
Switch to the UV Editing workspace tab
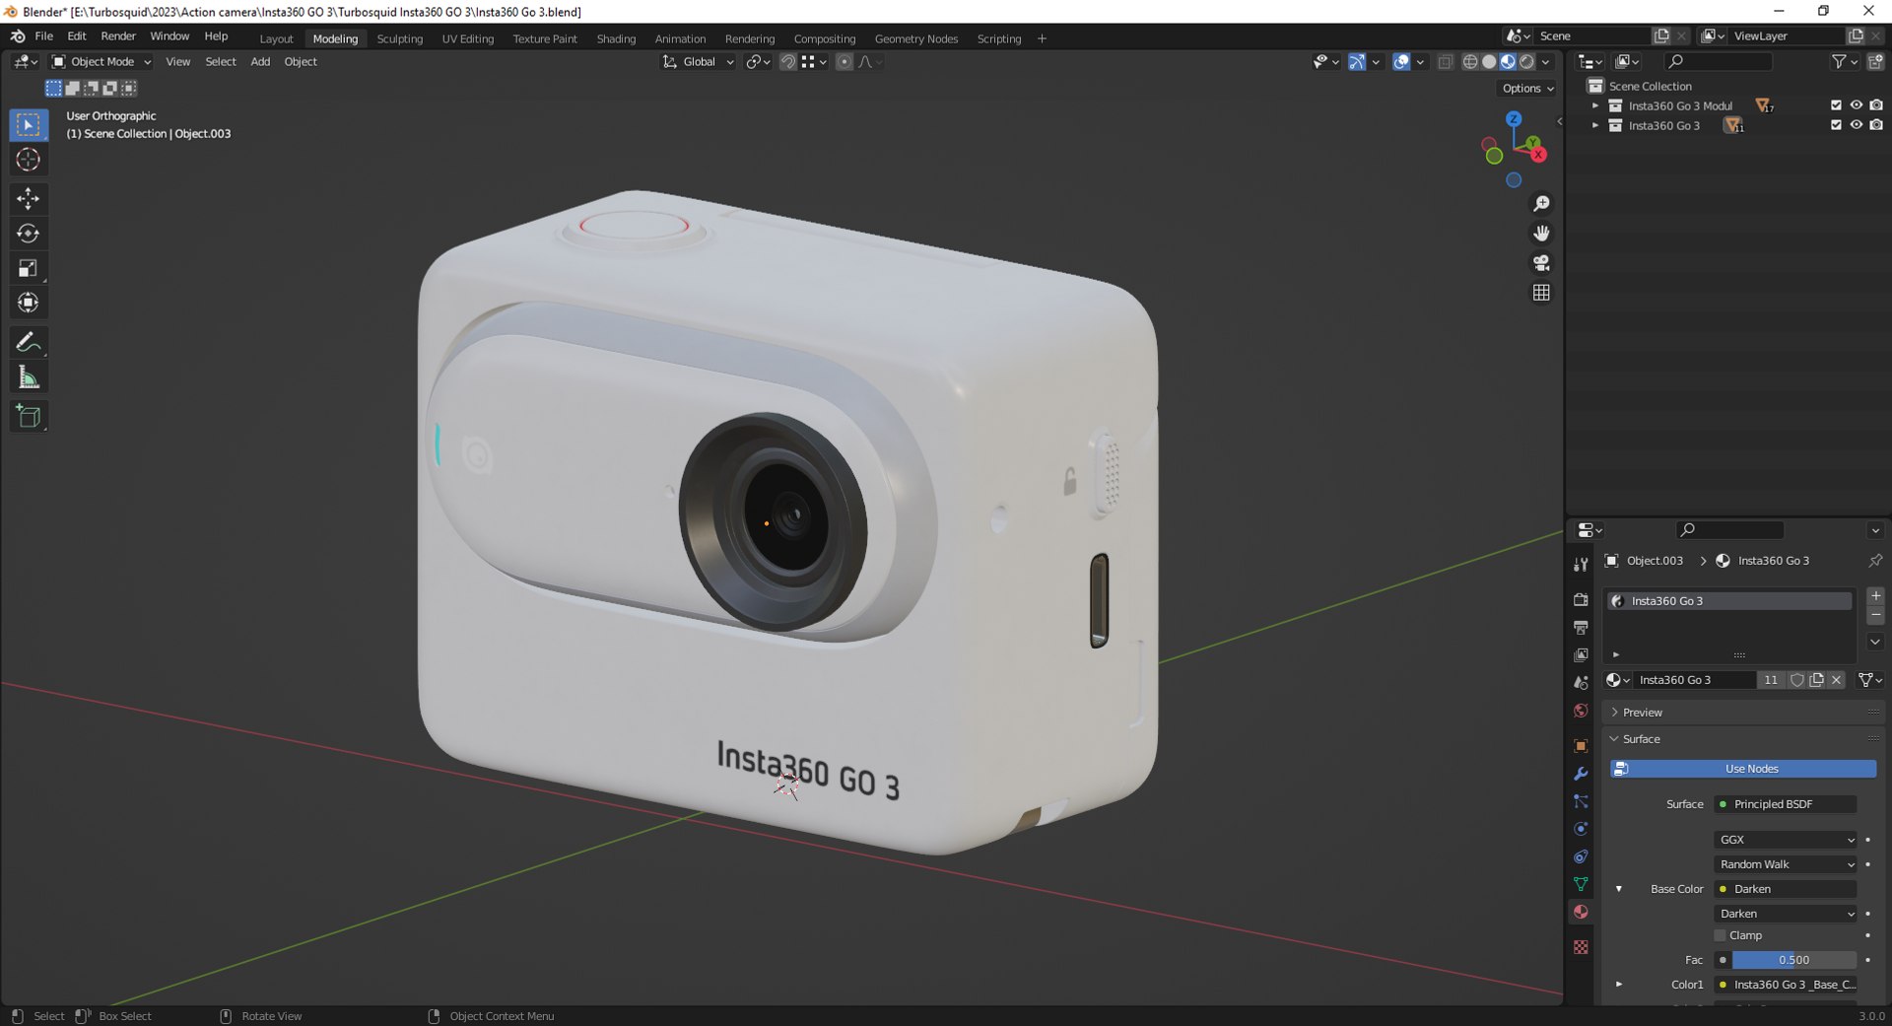[467, 38]
